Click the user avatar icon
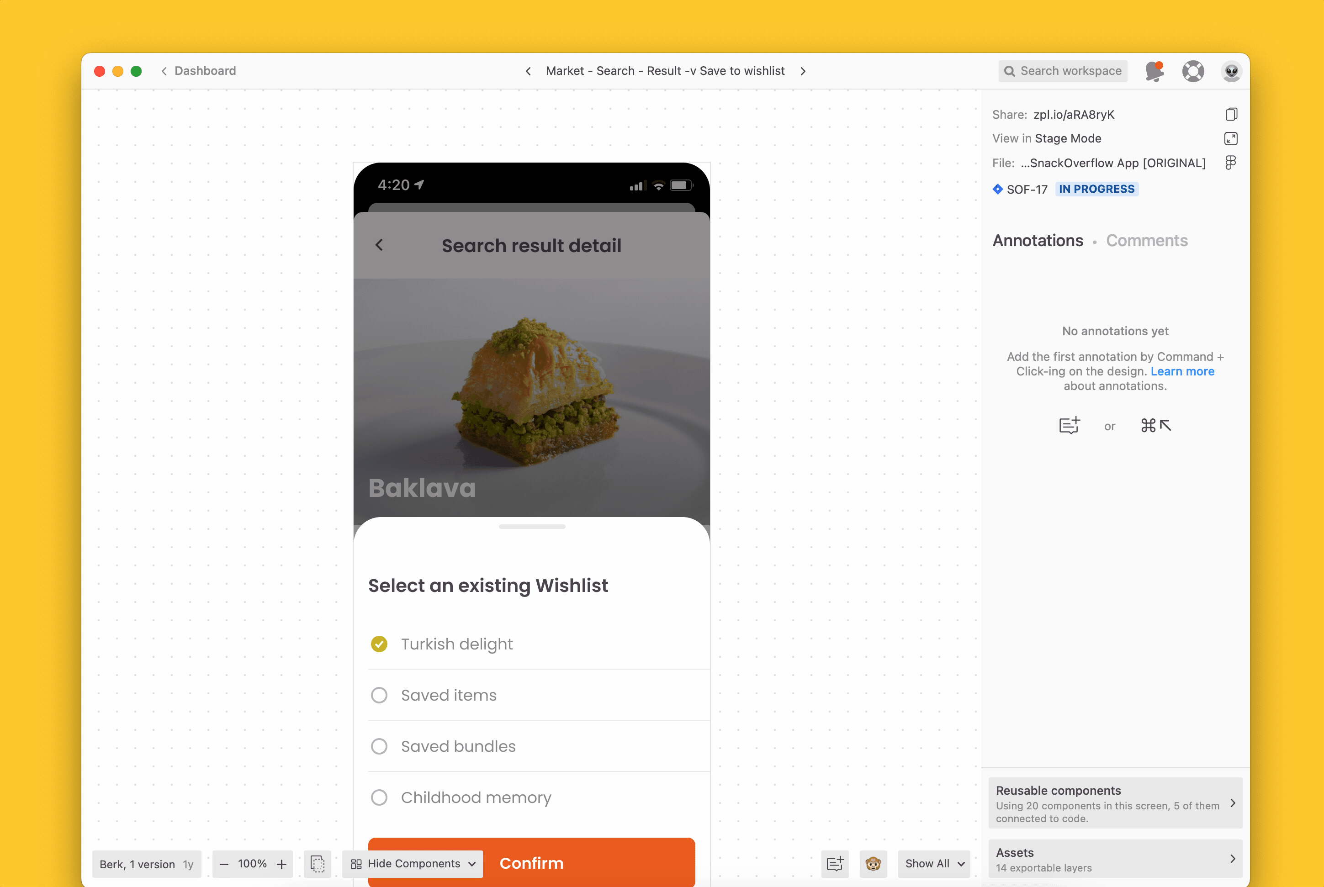Image resolution: width=1324 pixels, height=887 pixels. click(x=1230, y=70)
